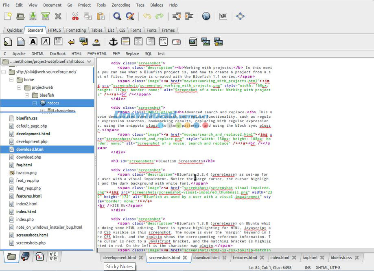Toggle fullscreen mode icon
Screen dimensions: 374x271
[x=240, y=16]
